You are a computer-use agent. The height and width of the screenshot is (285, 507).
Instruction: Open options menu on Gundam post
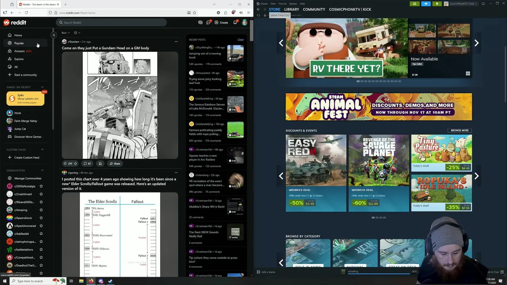tap(176, 42)
